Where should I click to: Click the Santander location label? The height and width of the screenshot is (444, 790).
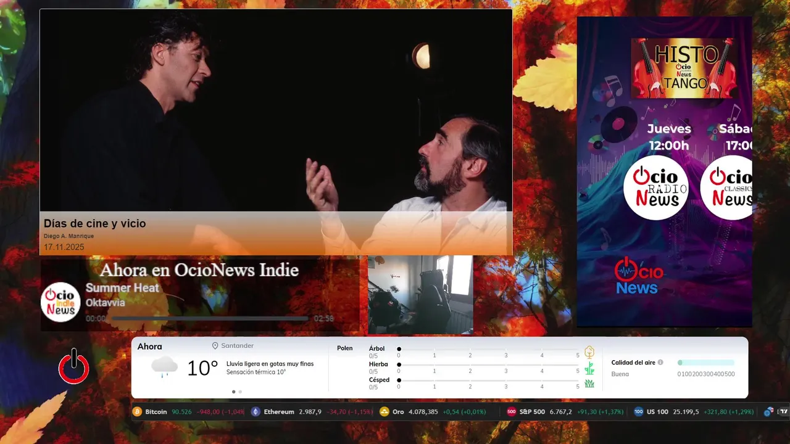238,346
